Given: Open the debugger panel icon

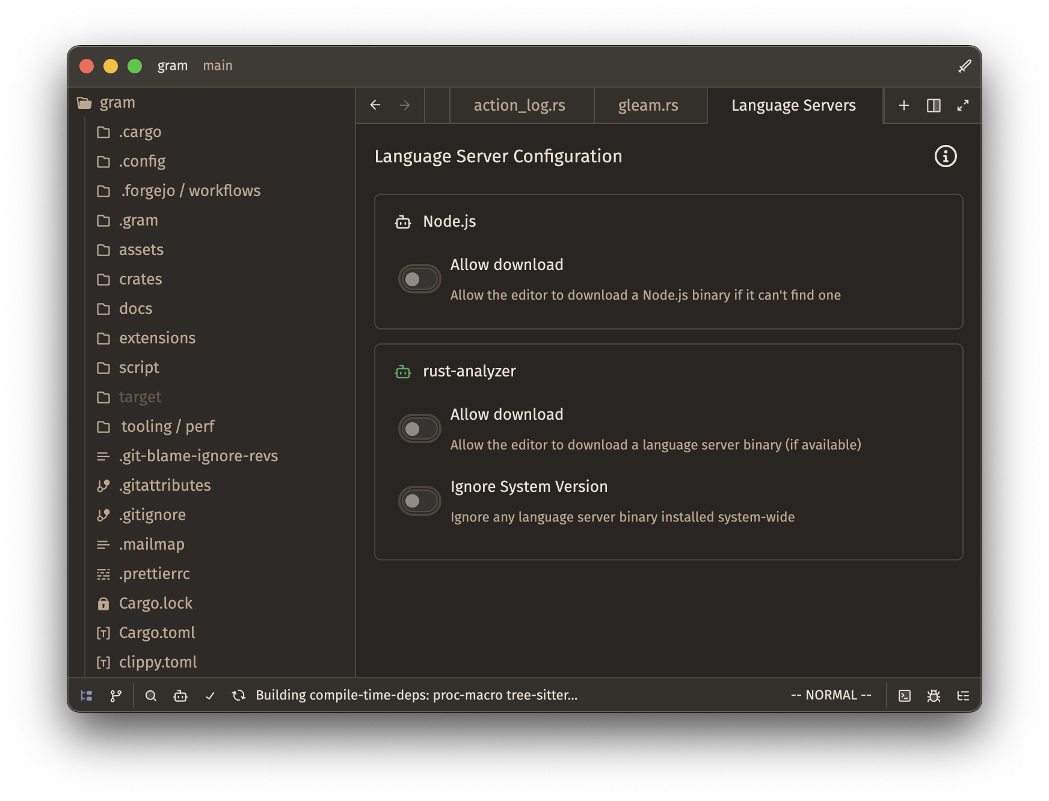Looking at the screenshot, I should pos(934,695).
